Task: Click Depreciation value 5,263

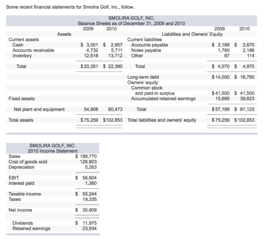Action: click(91, 167)
